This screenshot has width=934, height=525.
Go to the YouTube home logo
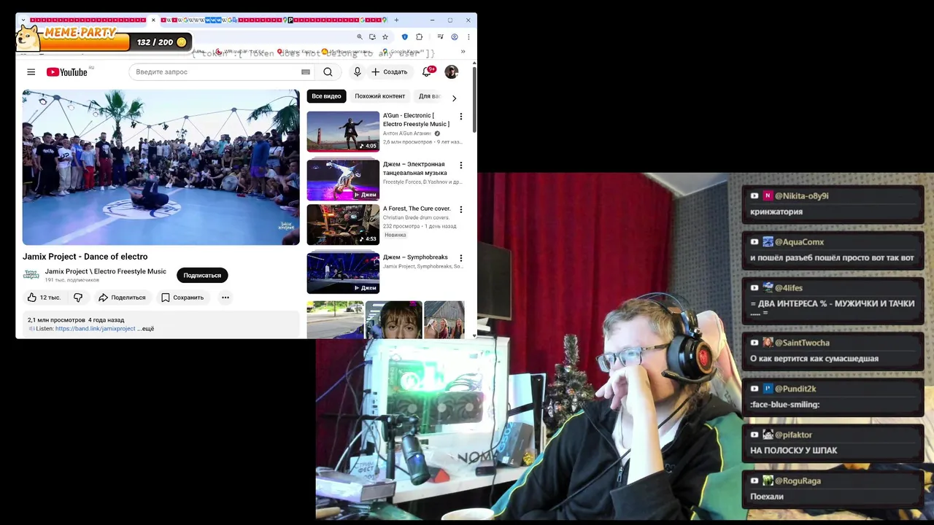67,71
